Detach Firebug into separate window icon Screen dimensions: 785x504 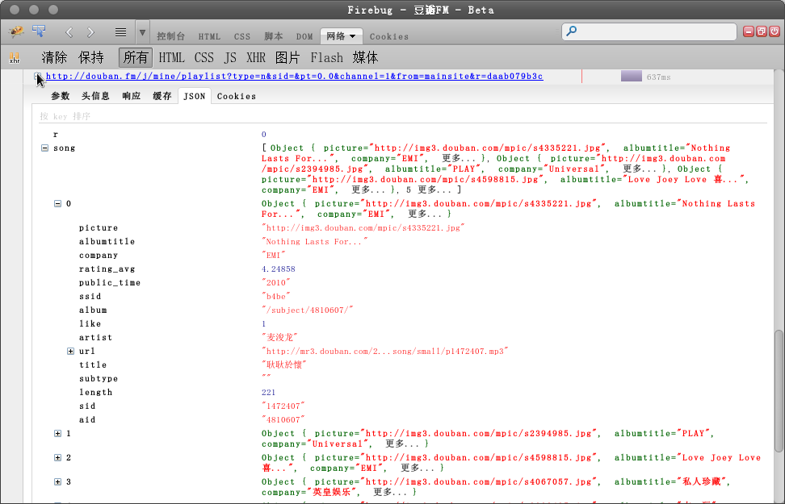(762, 31)
